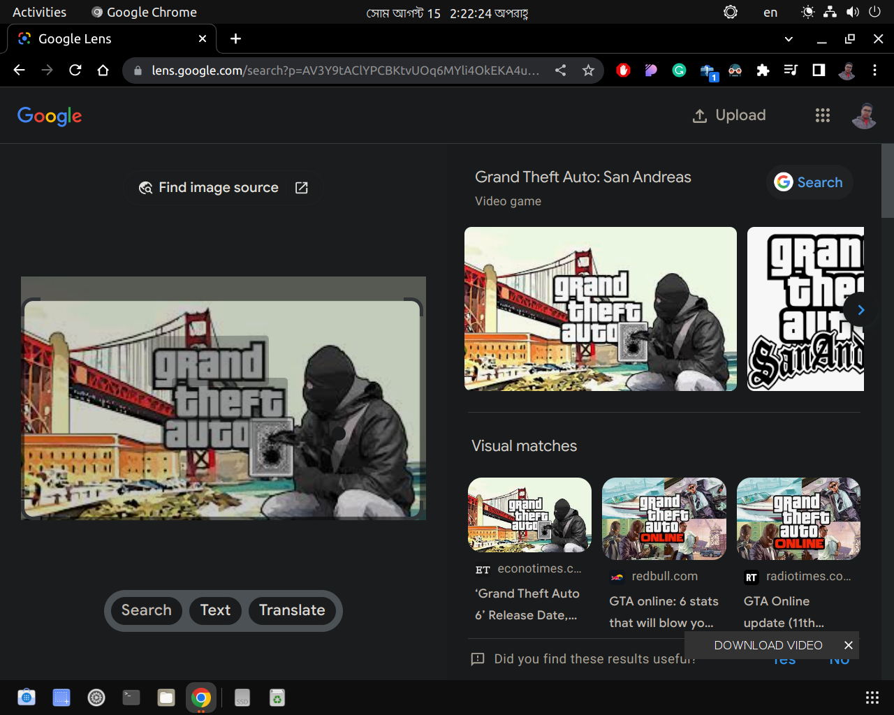The width and height of the screenshot is (894, 715).
Task: Open Settings gear in the dock
Action: pos(96,697)
